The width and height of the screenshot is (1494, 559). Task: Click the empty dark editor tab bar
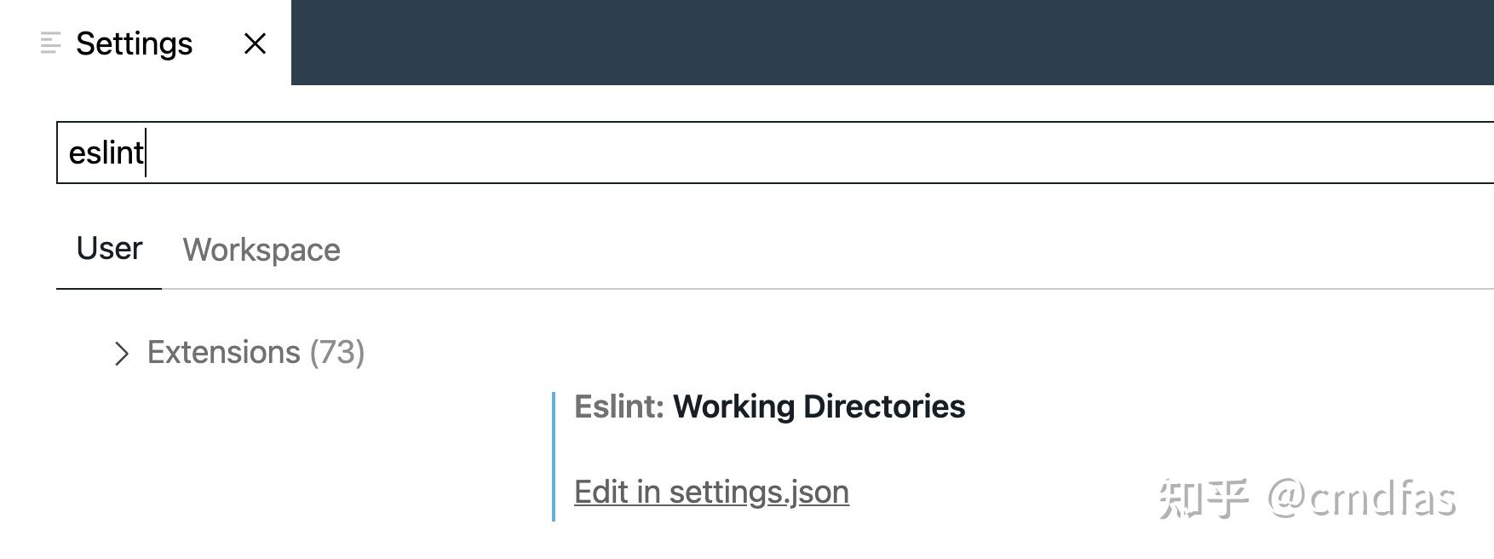(892, 43)
